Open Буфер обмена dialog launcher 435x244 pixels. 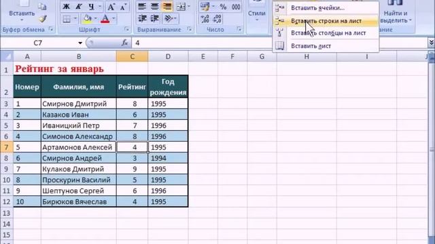(51, 29)
